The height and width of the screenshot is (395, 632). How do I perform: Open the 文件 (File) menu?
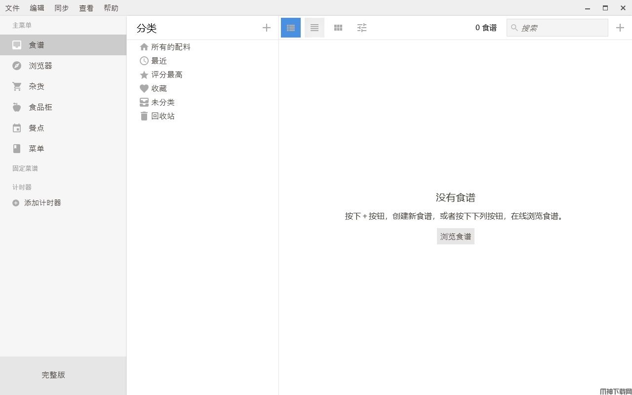pos(12,8)
